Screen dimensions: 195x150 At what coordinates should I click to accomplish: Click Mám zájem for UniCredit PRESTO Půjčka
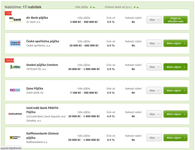(175, 114)
